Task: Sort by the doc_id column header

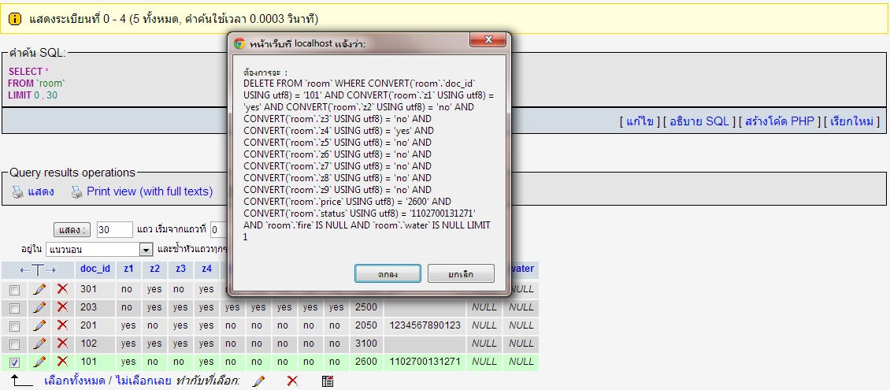Action: [94, 269]
